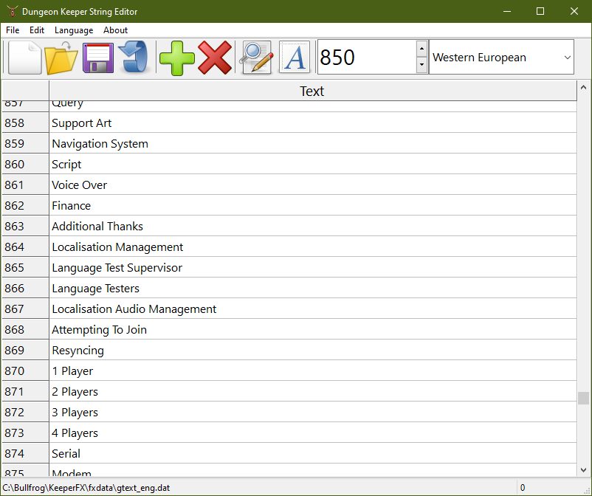The width and height of the screenshot is (592, 496).
Task: Select the Language Testers cell
Action: pos(313,288)
